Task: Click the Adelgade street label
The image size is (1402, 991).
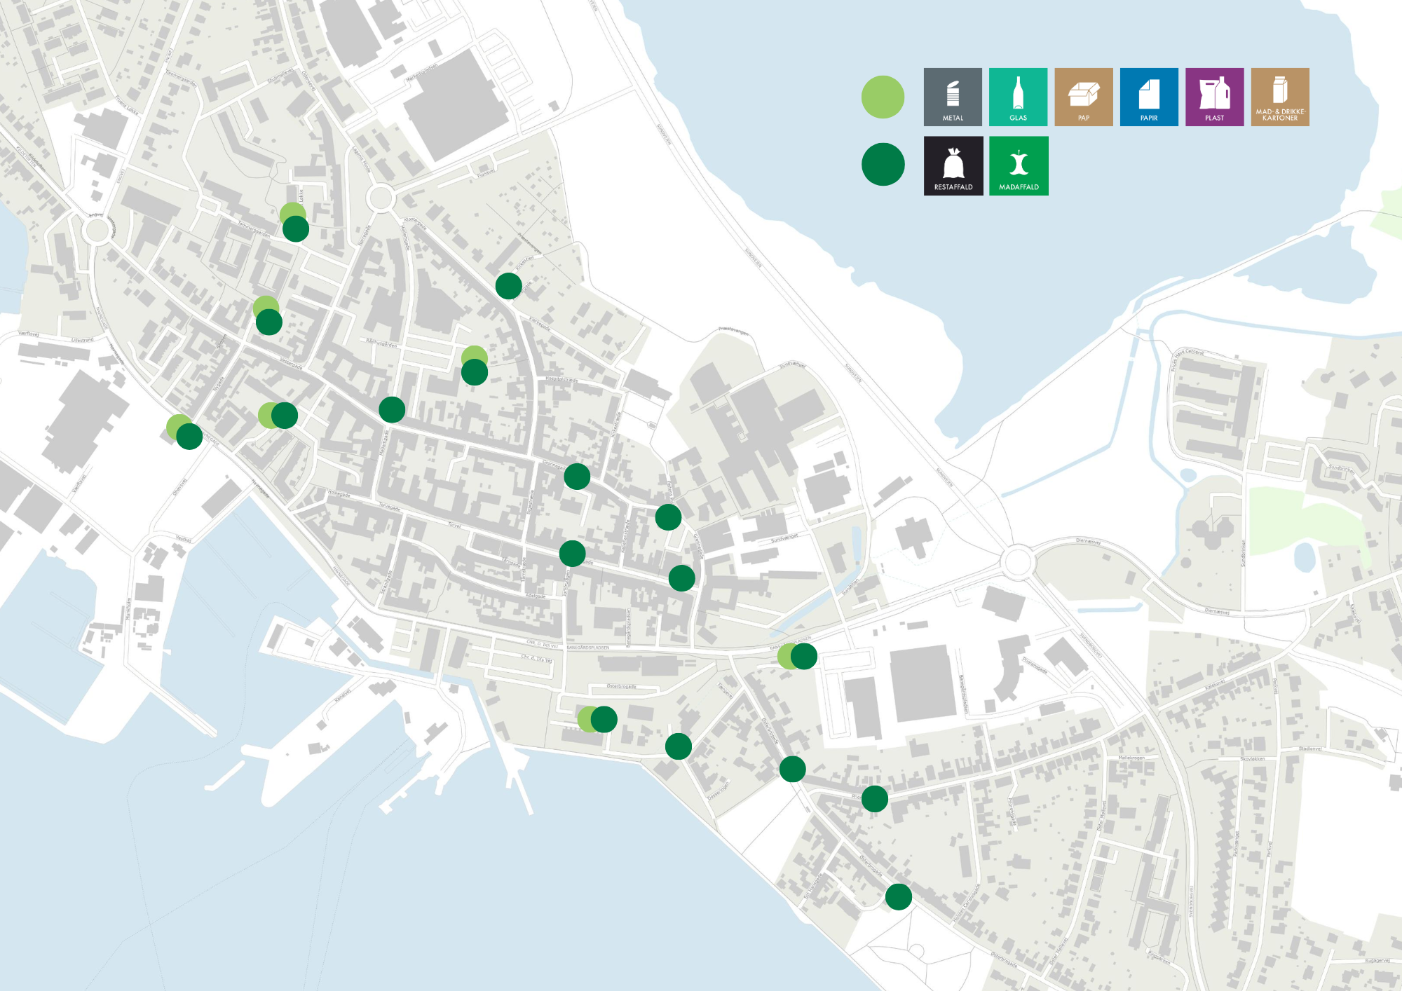Action: click(x=536, y=596)
